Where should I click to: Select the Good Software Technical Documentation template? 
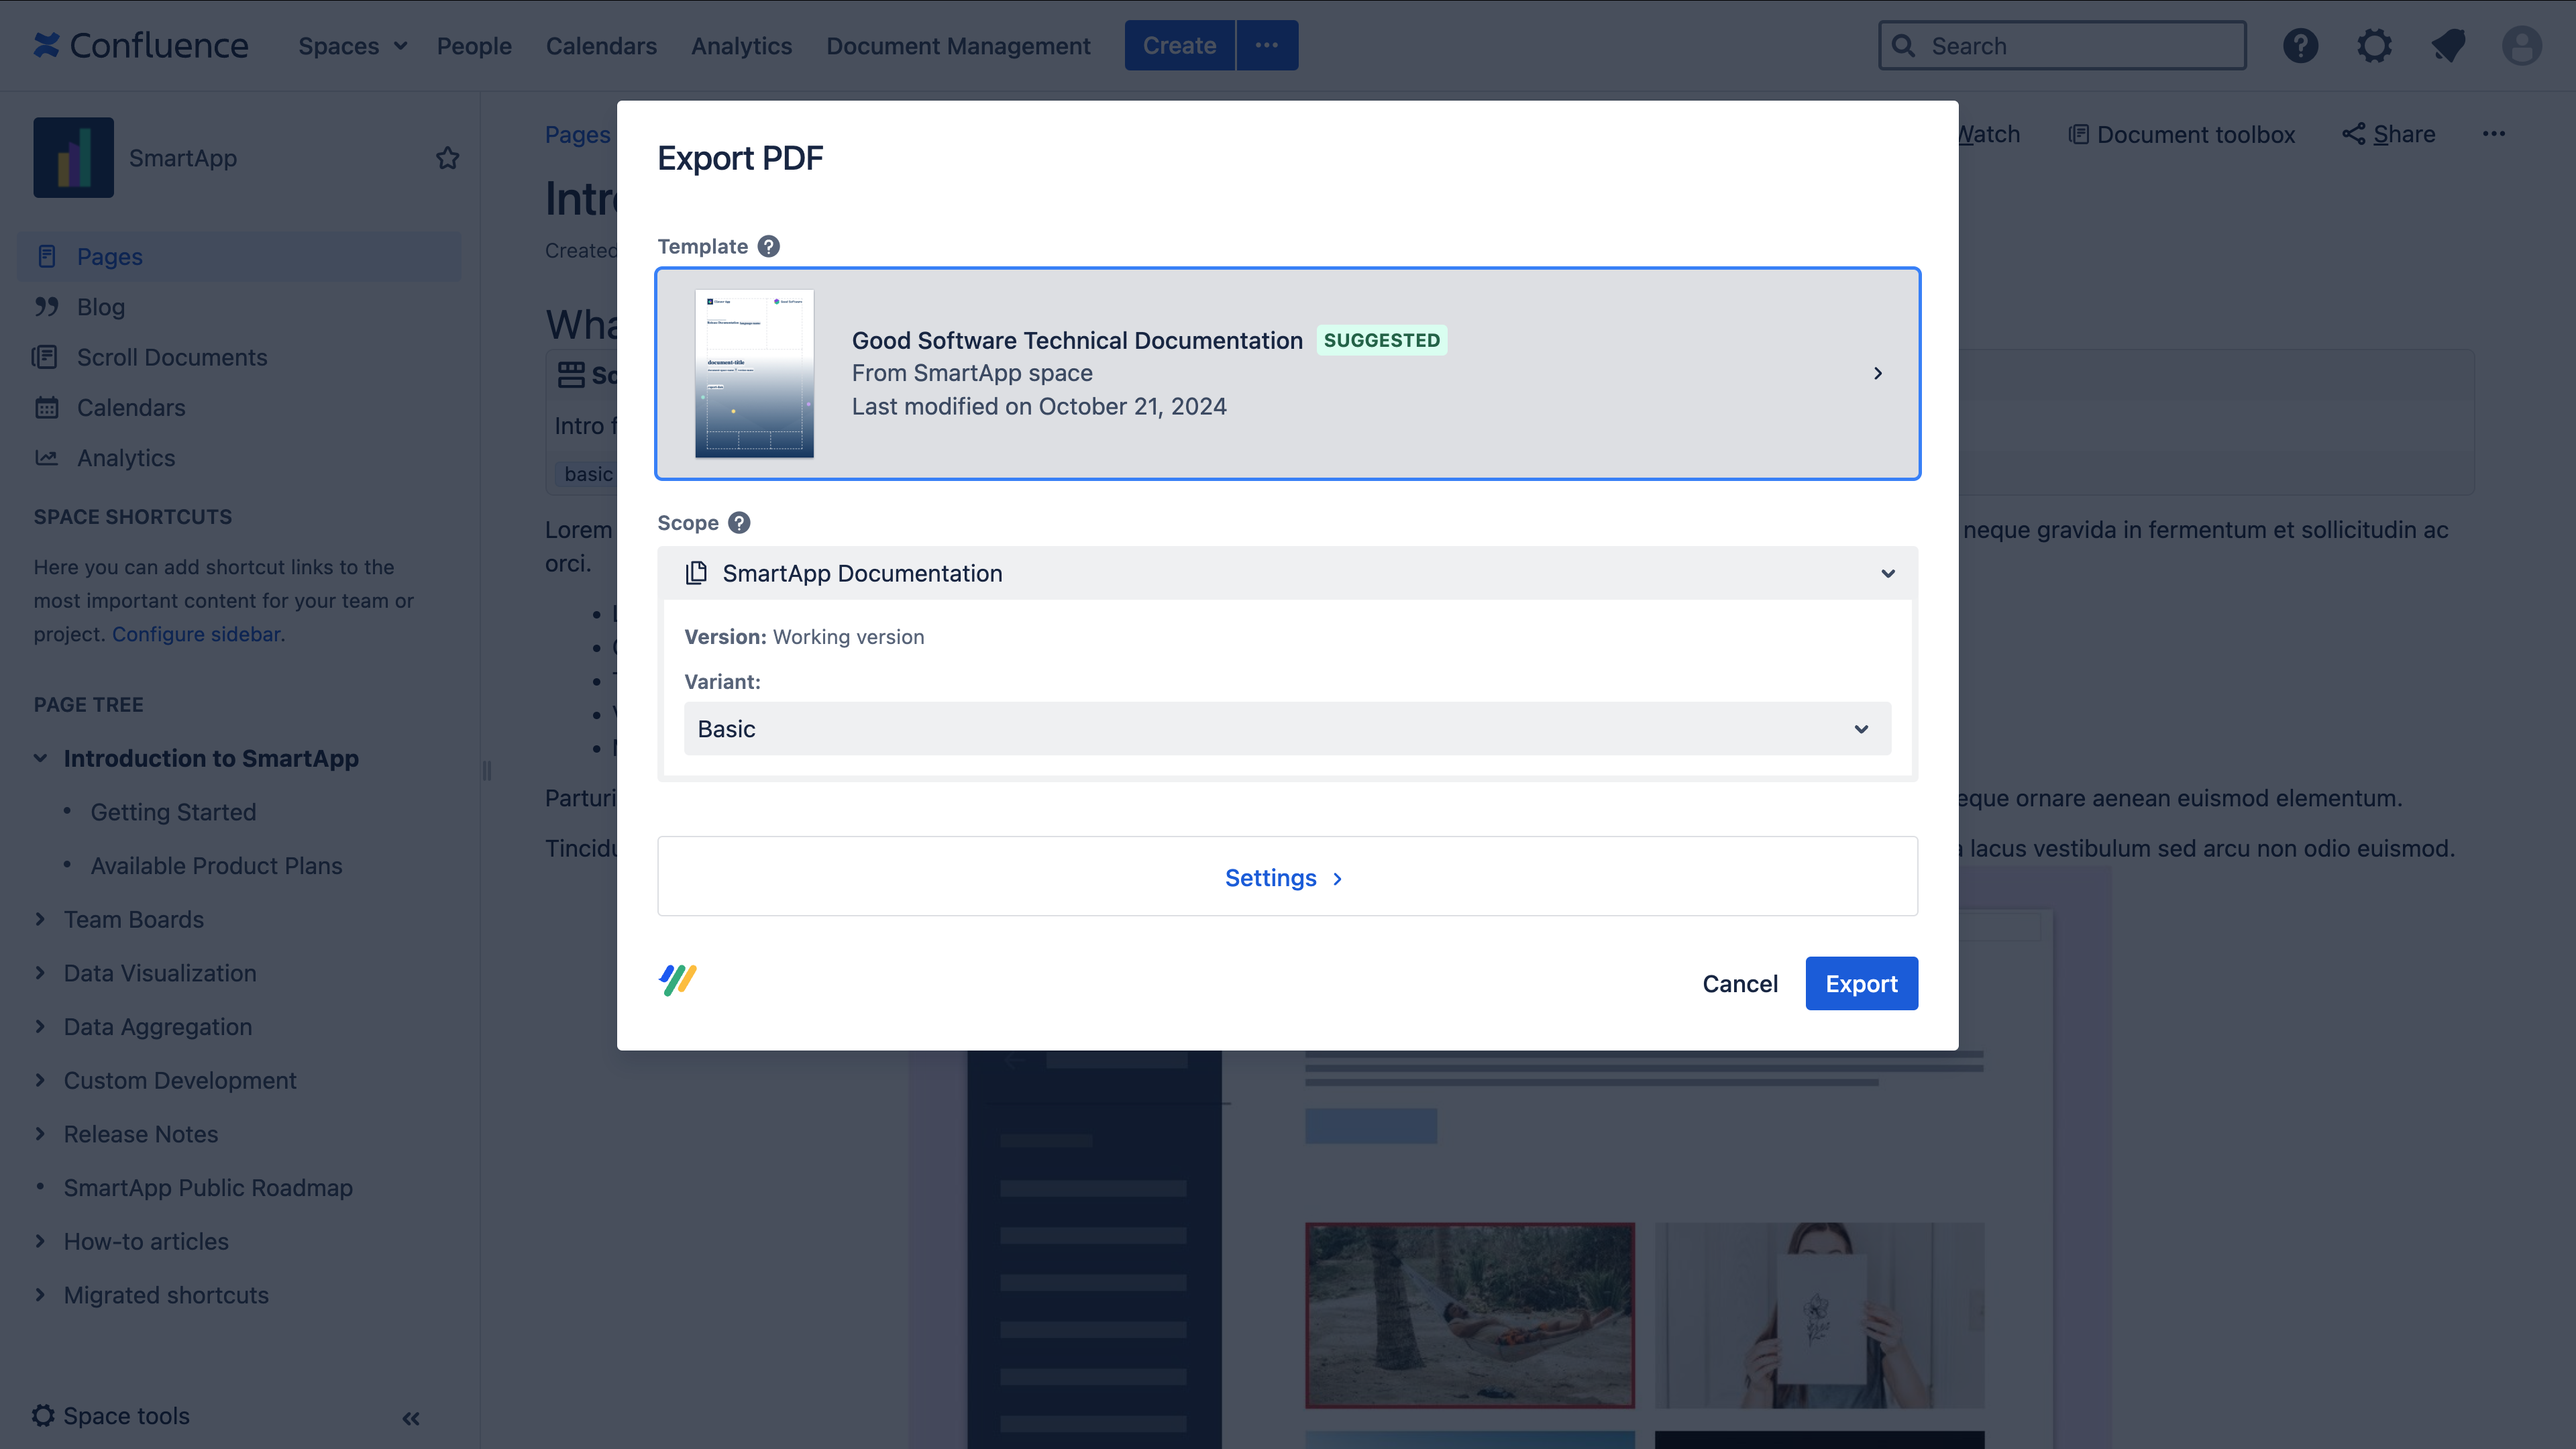[x=1287, y=373]
